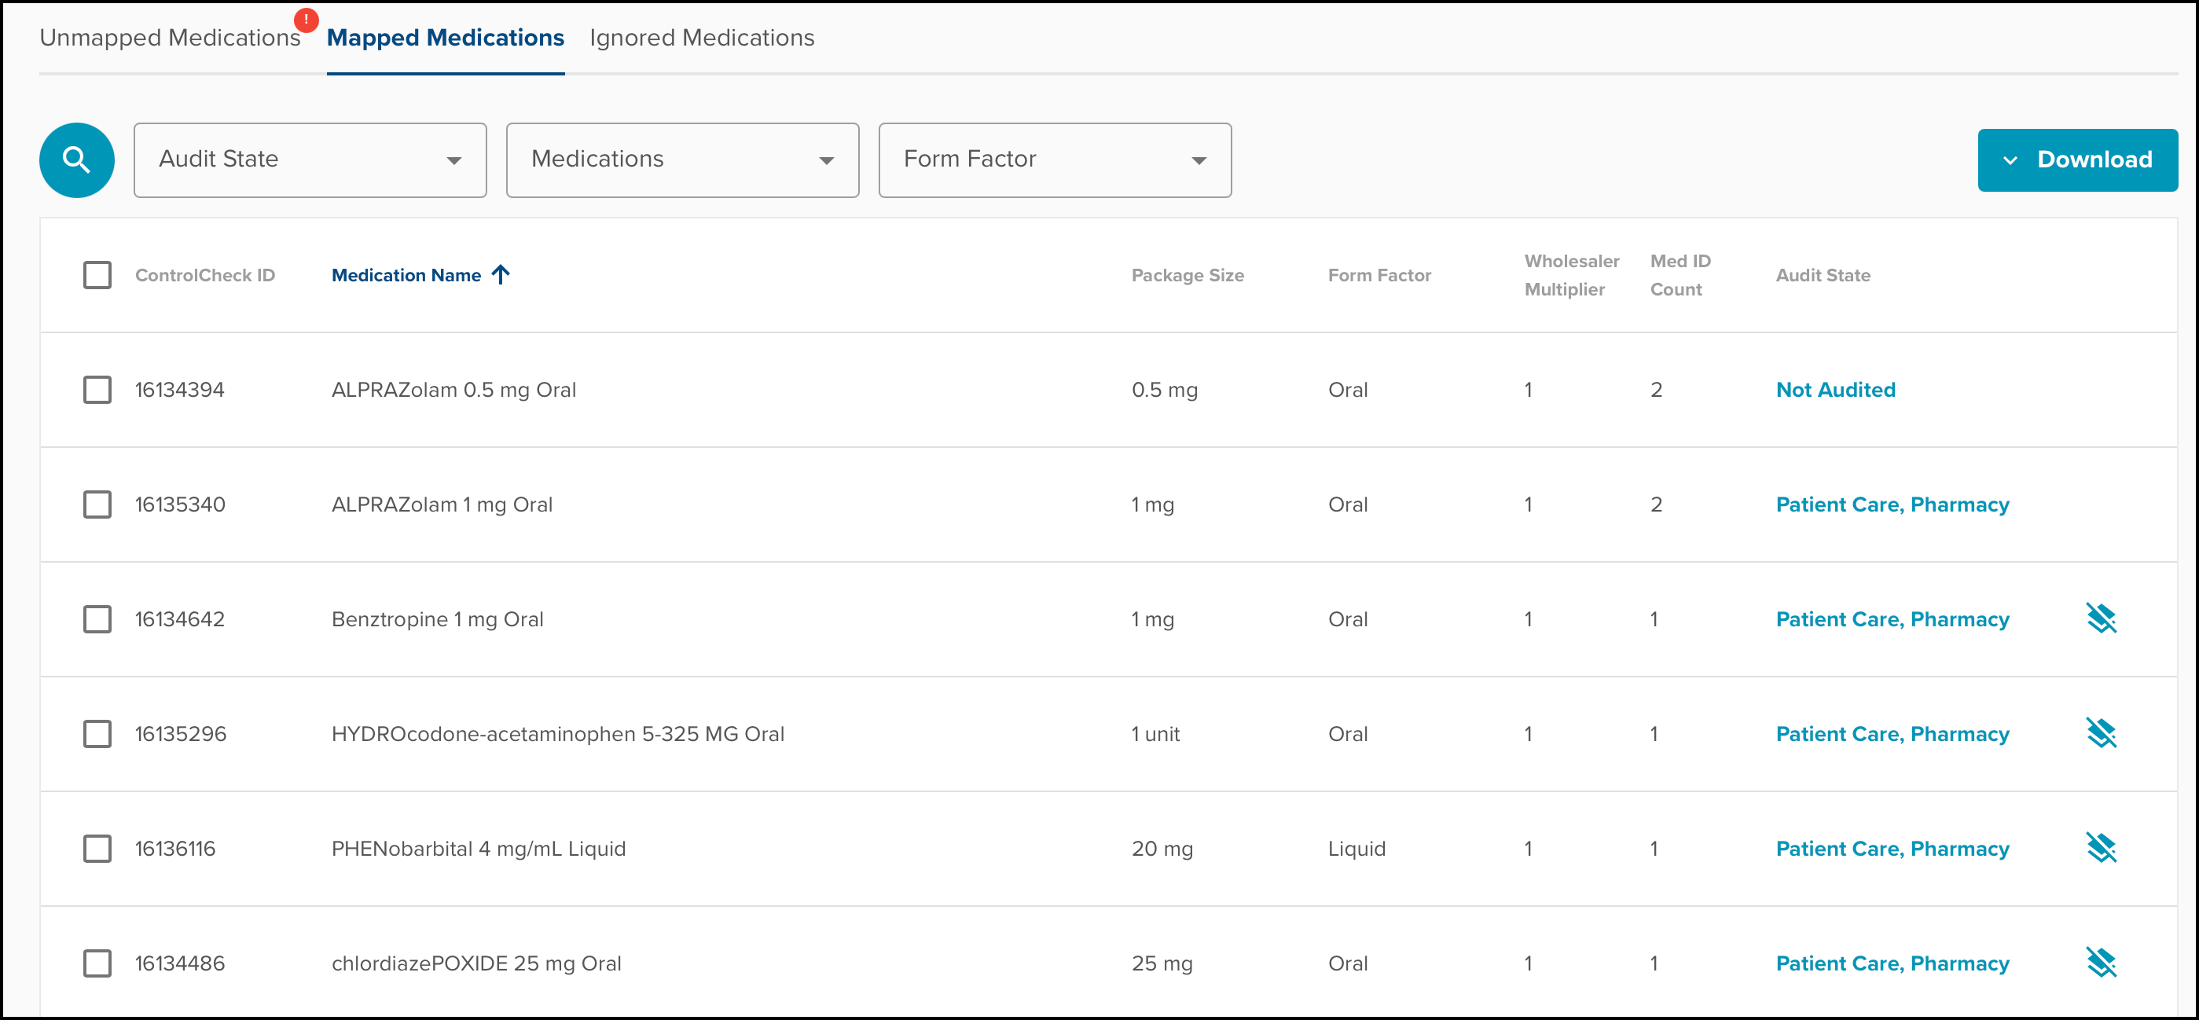
Task: Open the Not Audited link for ALPRAZolam 0.5 mg
Action: tap(1834, 389)
